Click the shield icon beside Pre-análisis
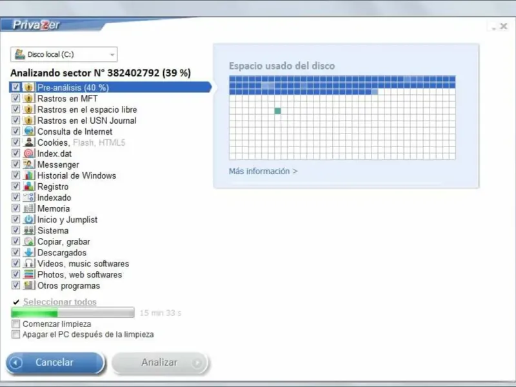Image resolution: width=516 pixels, height=387 pixels. coord(28,87)
